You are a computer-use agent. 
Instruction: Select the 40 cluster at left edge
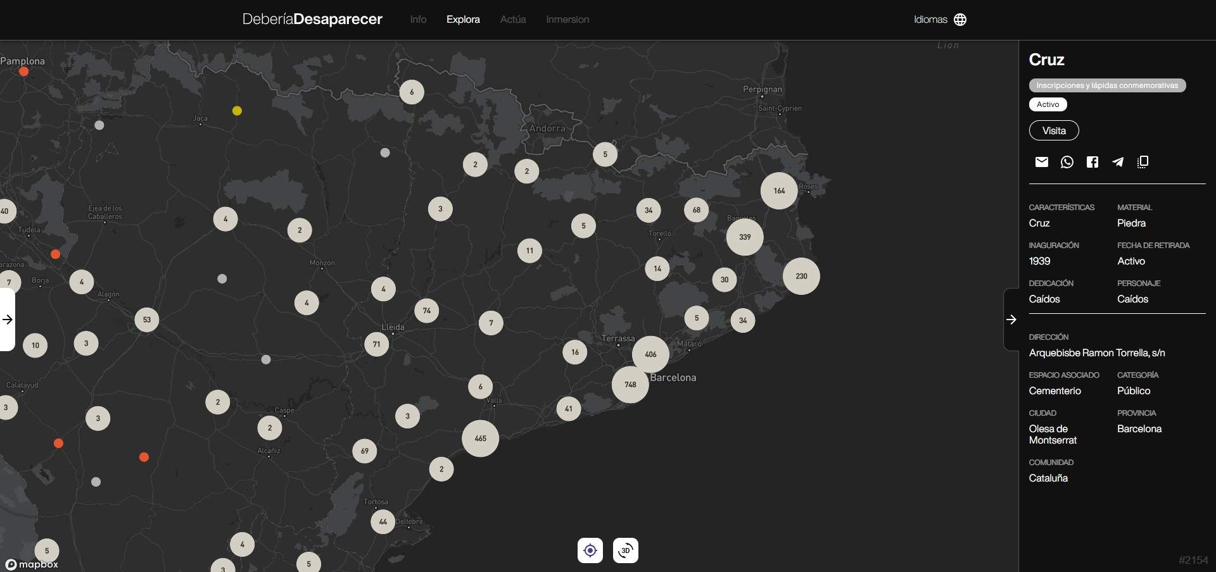coord(5,211)
